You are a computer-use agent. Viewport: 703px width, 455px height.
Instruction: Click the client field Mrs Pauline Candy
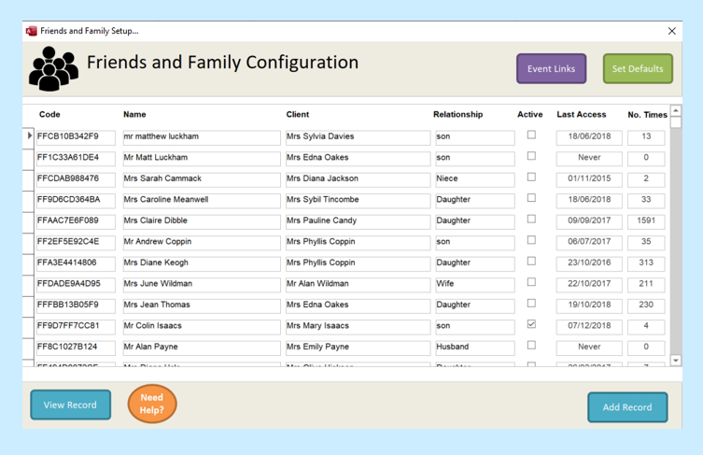[x=359, y=221]
